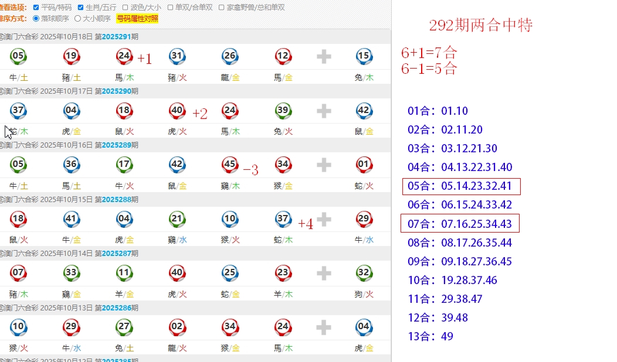The height and width of the screenshot is (362, 617).
Task: Click the boxed 07合 number row
Action: tap(460, 223)
